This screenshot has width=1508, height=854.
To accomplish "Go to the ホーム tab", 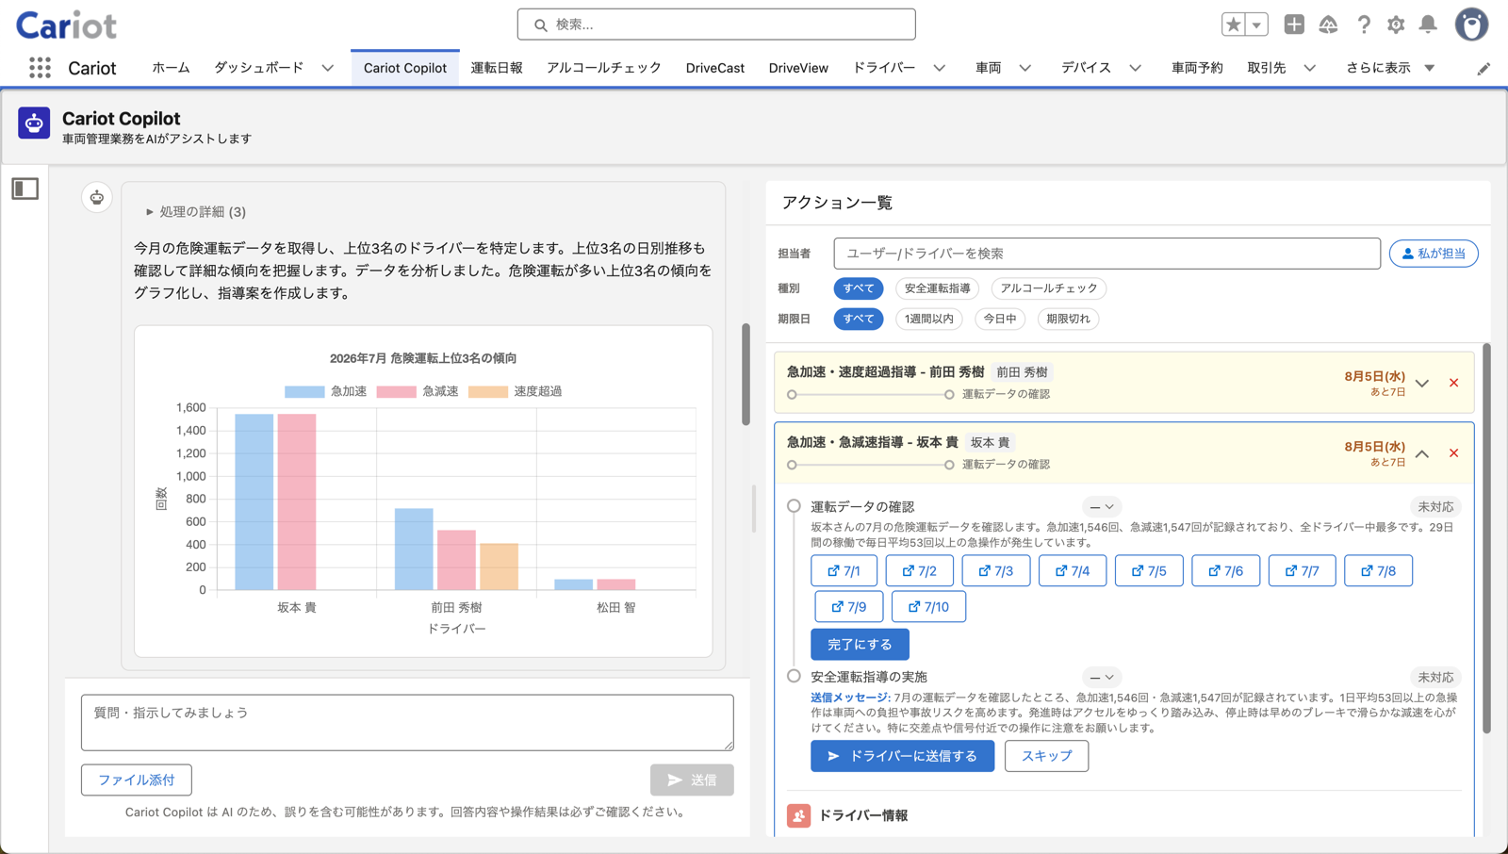I will [171, 68].
